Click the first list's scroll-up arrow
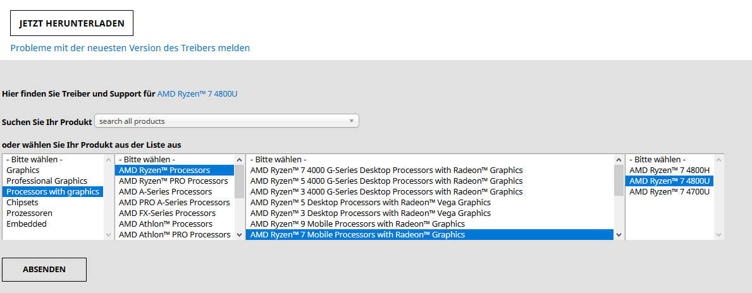Viewport: 752px width, 293px height. (108, 159)
